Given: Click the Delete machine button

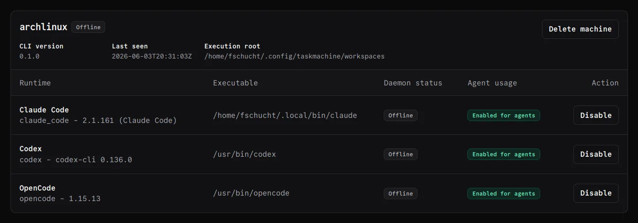Looking at the screenshot, I should coord(580,29).
